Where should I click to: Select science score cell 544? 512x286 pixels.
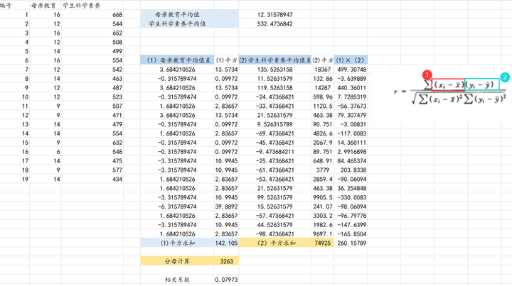92,24
